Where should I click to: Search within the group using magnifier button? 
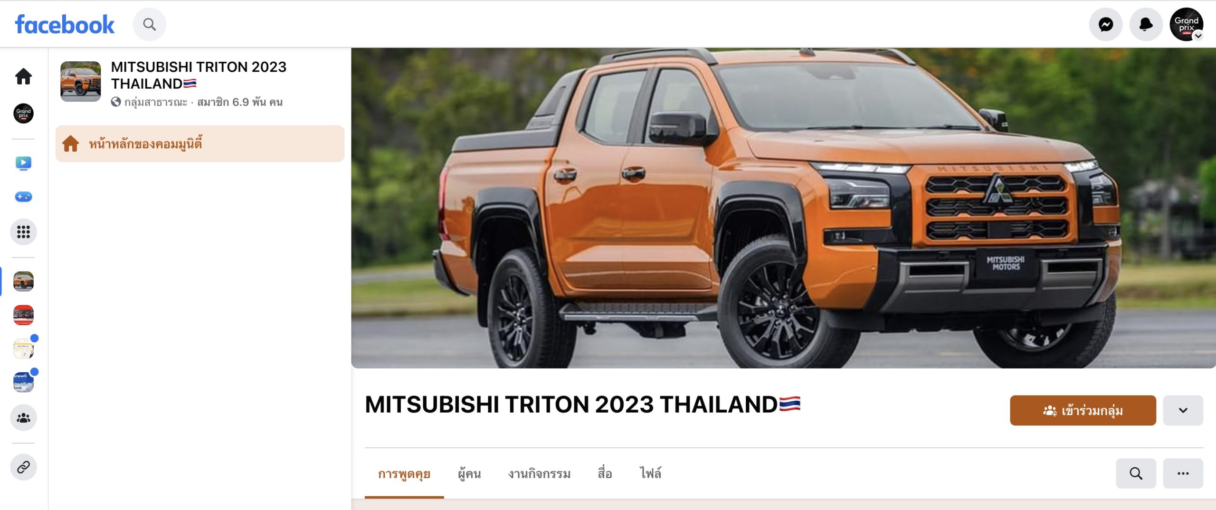click(1136, 473)
